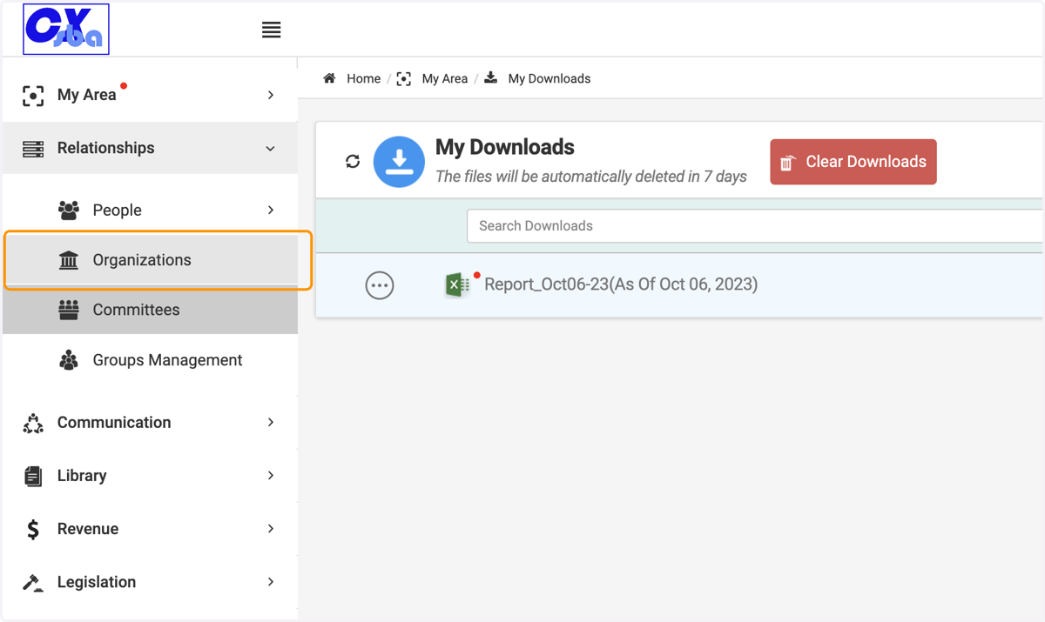Click the Excel file icon
Image resolution: width=1045 pixels, height=622 pixels.
(456, 285)
